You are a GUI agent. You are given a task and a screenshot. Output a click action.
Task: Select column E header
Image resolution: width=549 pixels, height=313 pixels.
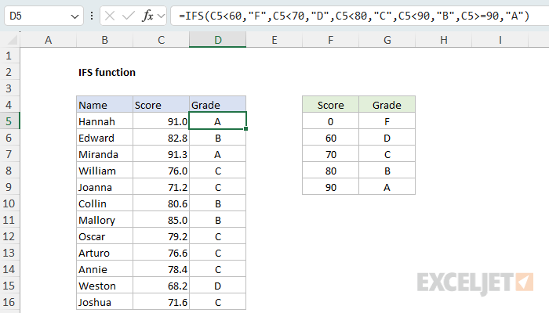tap(274, 40)
